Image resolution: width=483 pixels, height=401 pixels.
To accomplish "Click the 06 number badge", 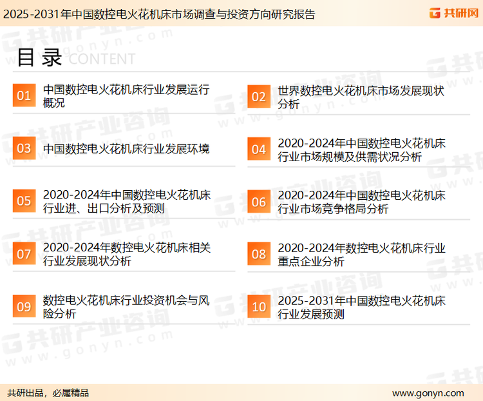I will coord(259,202).
